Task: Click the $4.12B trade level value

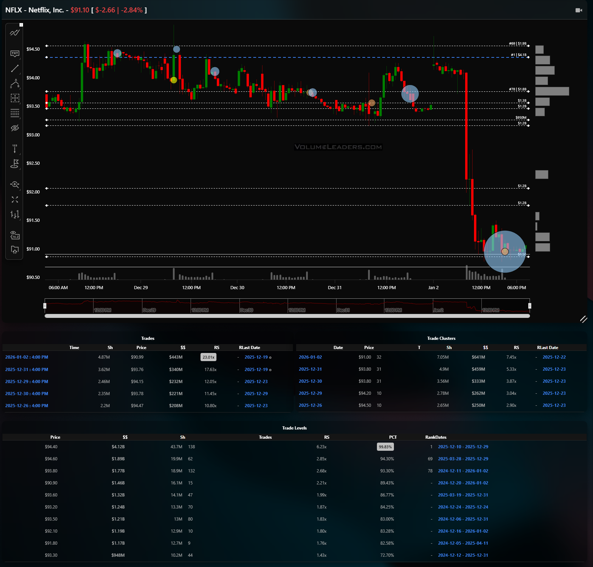Action: click(118, 447)
